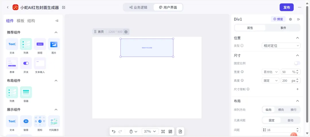Choose the 徽章 badge component

pos(26,121)
